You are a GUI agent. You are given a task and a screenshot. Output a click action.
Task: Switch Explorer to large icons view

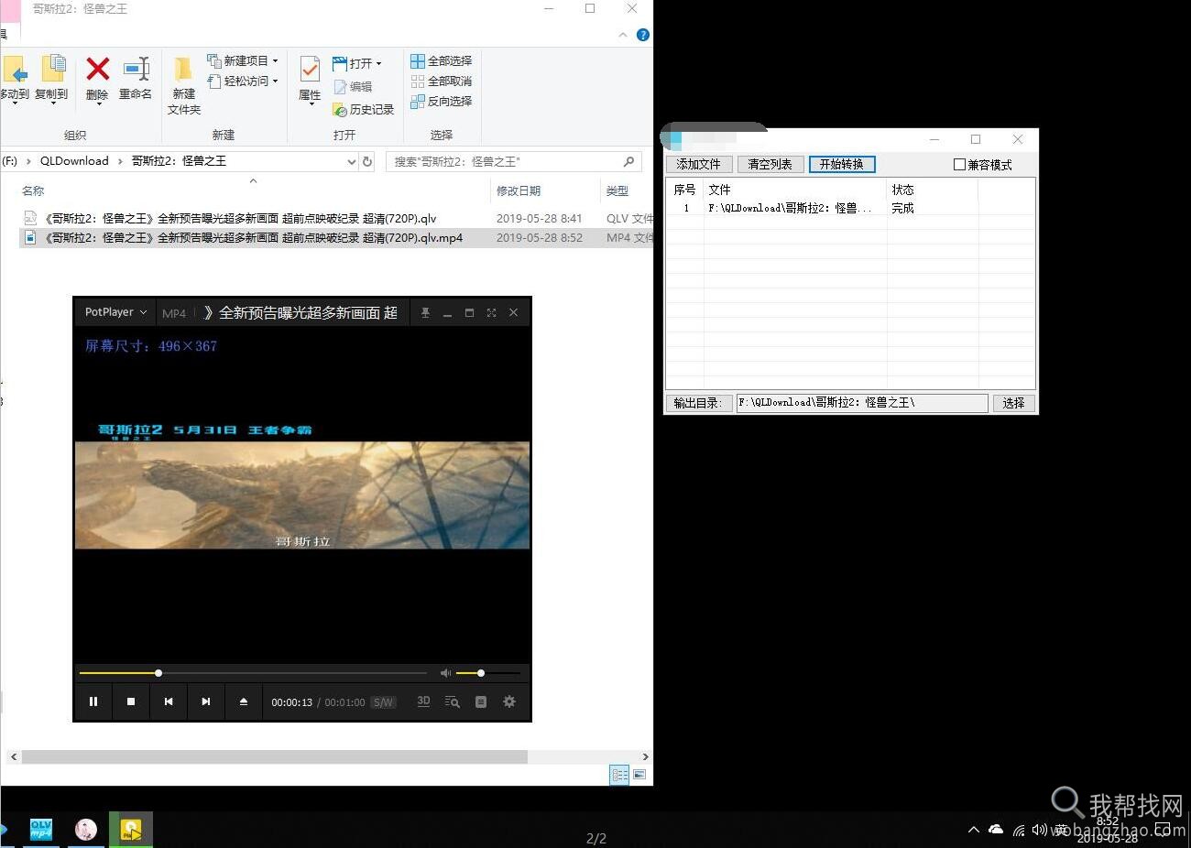point(639,775)
